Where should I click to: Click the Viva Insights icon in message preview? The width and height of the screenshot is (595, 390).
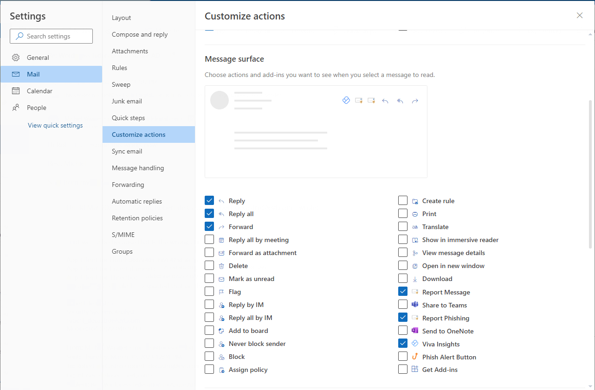coord(346,100)
